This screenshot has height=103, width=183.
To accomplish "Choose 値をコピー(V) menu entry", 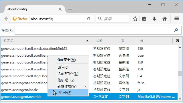I will [68, 80].
